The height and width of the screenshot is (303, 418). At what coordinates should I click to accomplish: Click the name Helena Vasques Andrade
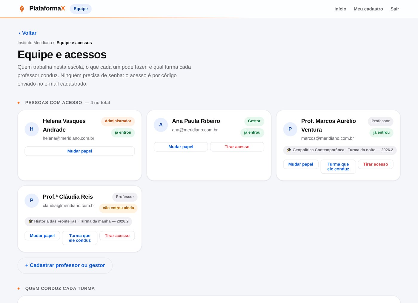pyautogui.click(x=64, y=126)
